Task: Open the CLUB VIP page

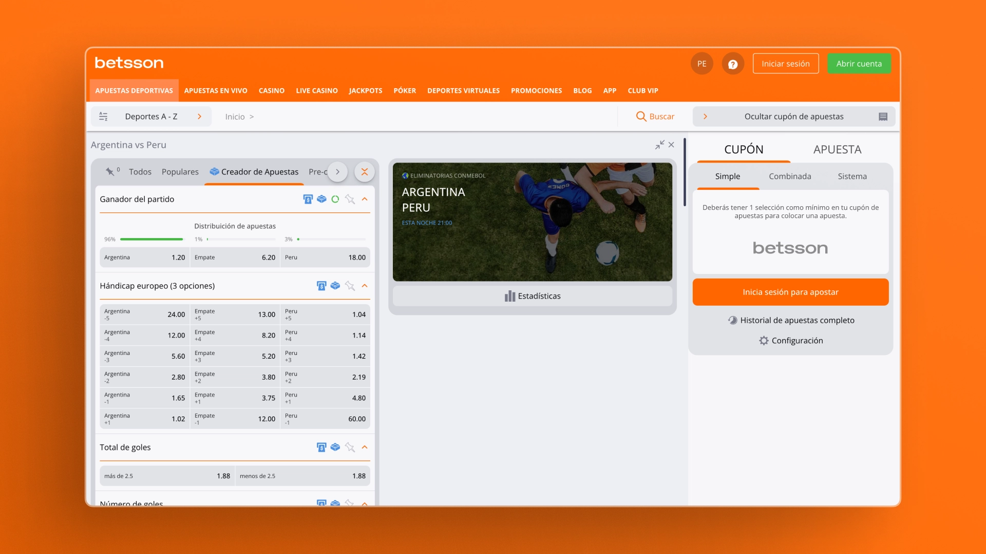Action: [643, 91]
